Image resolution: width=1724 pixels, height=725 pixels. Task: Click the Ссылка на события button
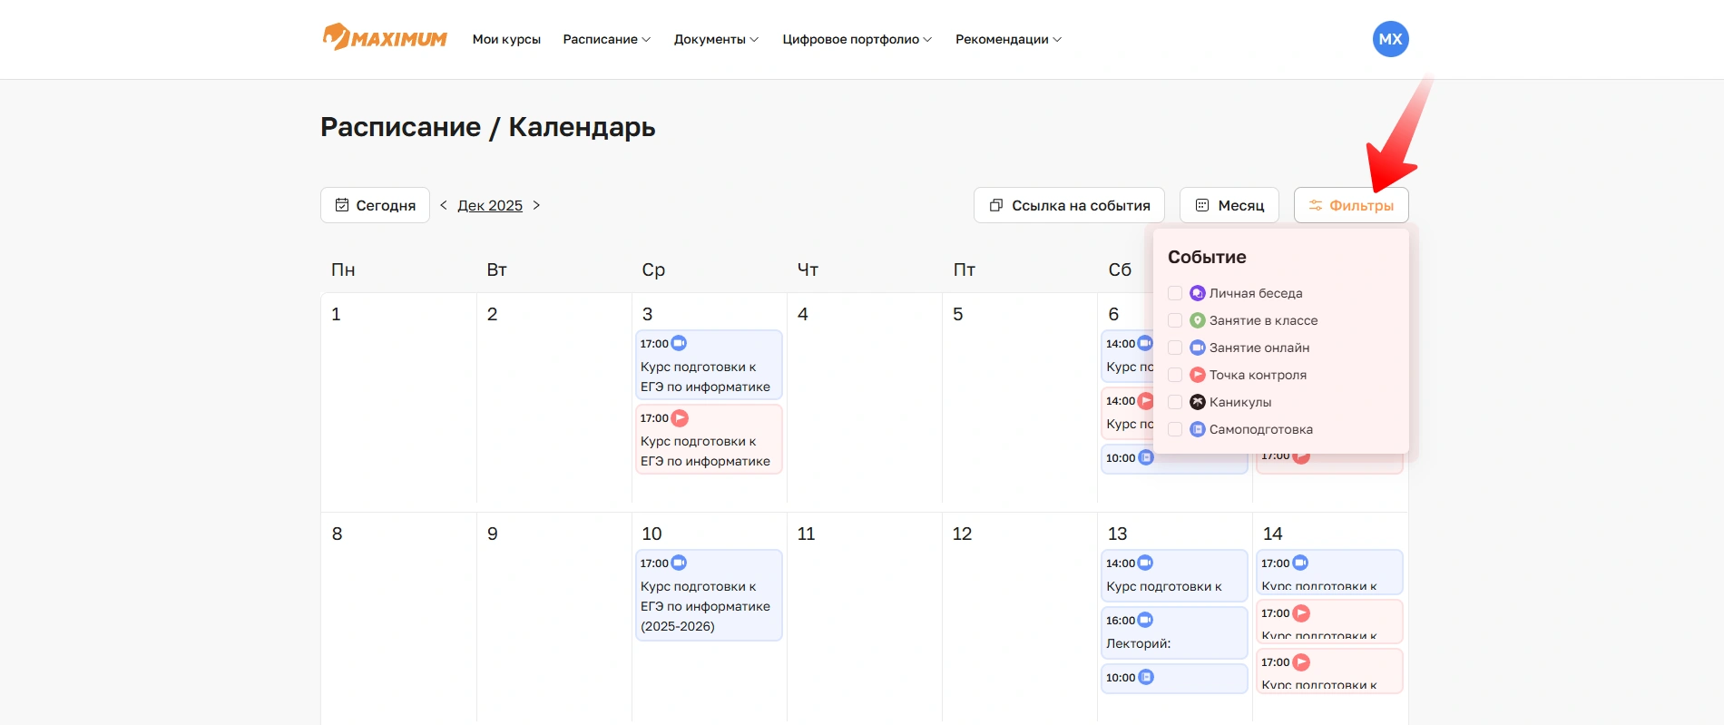(x=1069, y=205)
